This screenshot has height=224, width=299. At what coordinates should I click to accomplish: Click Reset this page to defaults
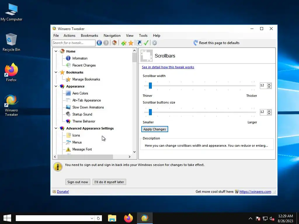[x=216, y=43]
